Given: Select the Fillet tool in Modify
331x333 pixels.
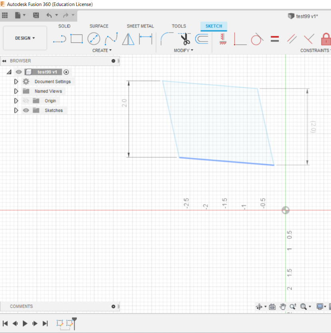Looking at the screenshot, I should click(x=167, y=39).
